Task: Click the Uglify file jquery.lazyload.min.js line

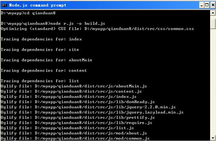Action: tap(92, 112)
